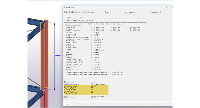The height and width of the screenshot is (108, 200).
Task: Click the OK button in Inquire object
Action: coord(67,104)
